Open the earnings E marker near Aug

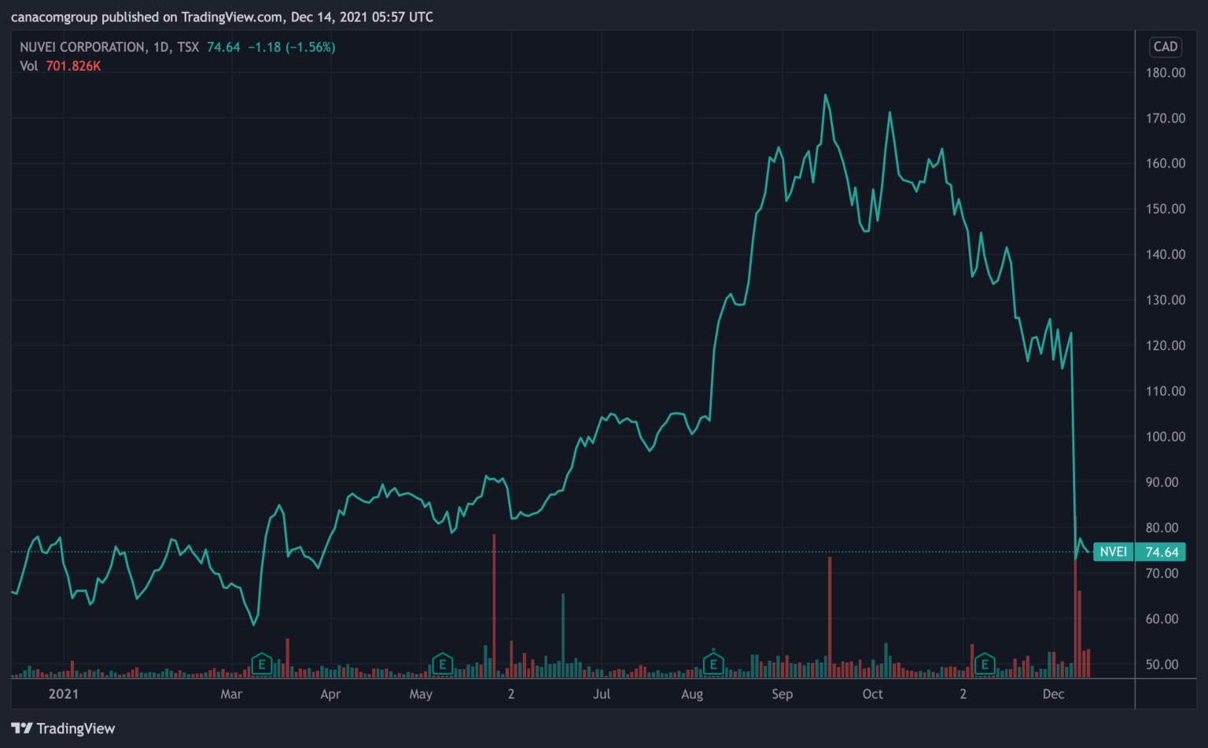(x=713, y=665)
